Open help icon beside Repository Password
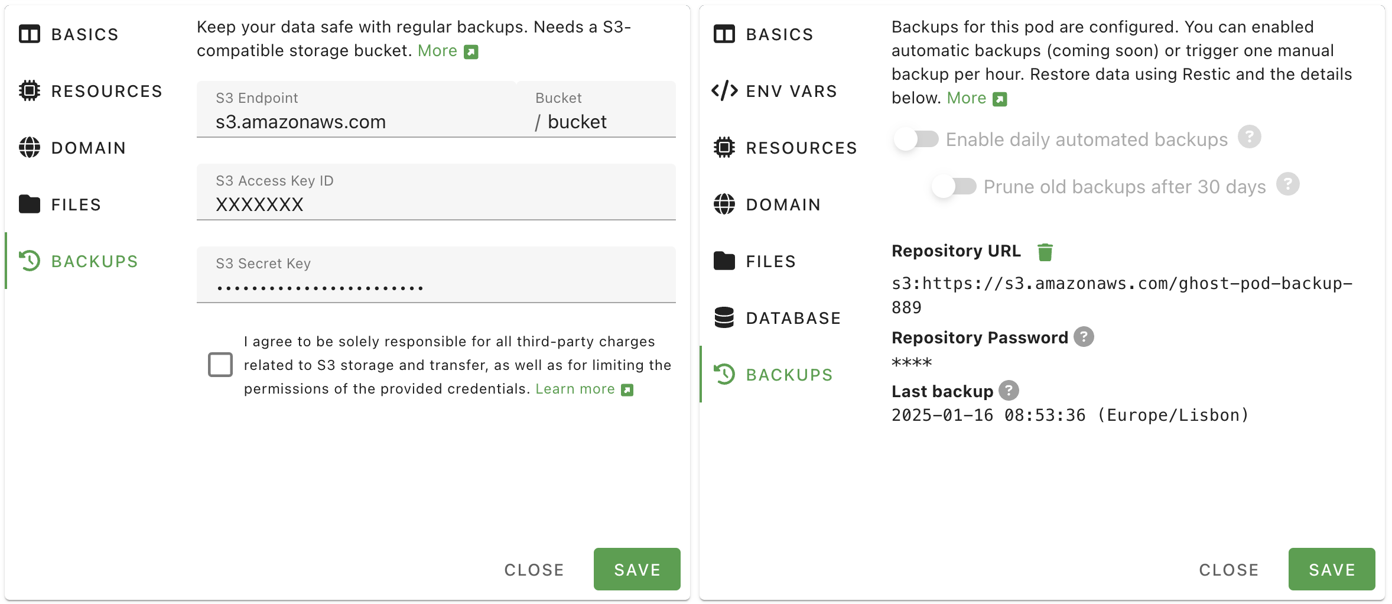This screenshot has height=604, width=1392. point(1084,337)
